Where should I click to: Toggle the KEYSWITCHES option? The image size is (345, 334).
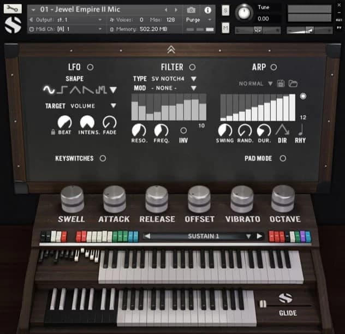[x=103, y=158]
